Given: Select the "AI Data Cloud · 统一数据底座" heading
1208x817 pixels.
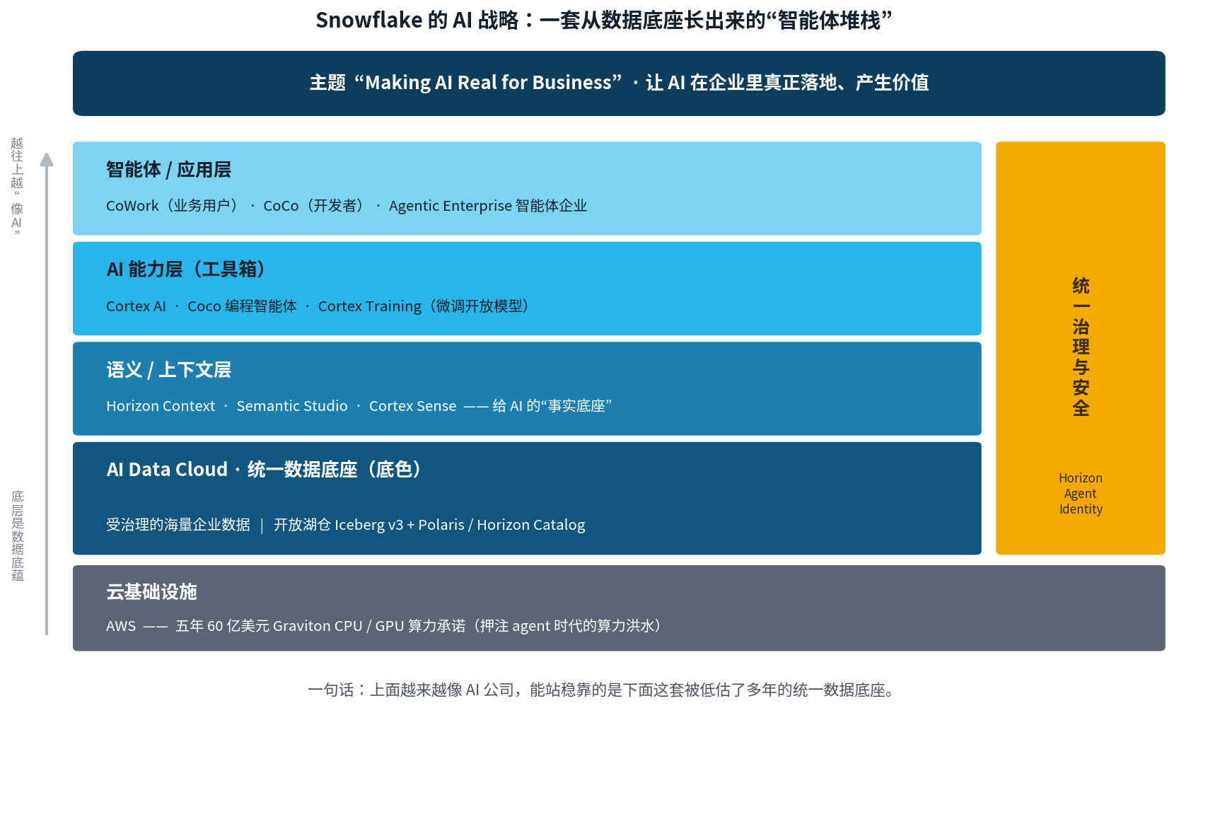Looking at the screenshot, I should point(265,470).
